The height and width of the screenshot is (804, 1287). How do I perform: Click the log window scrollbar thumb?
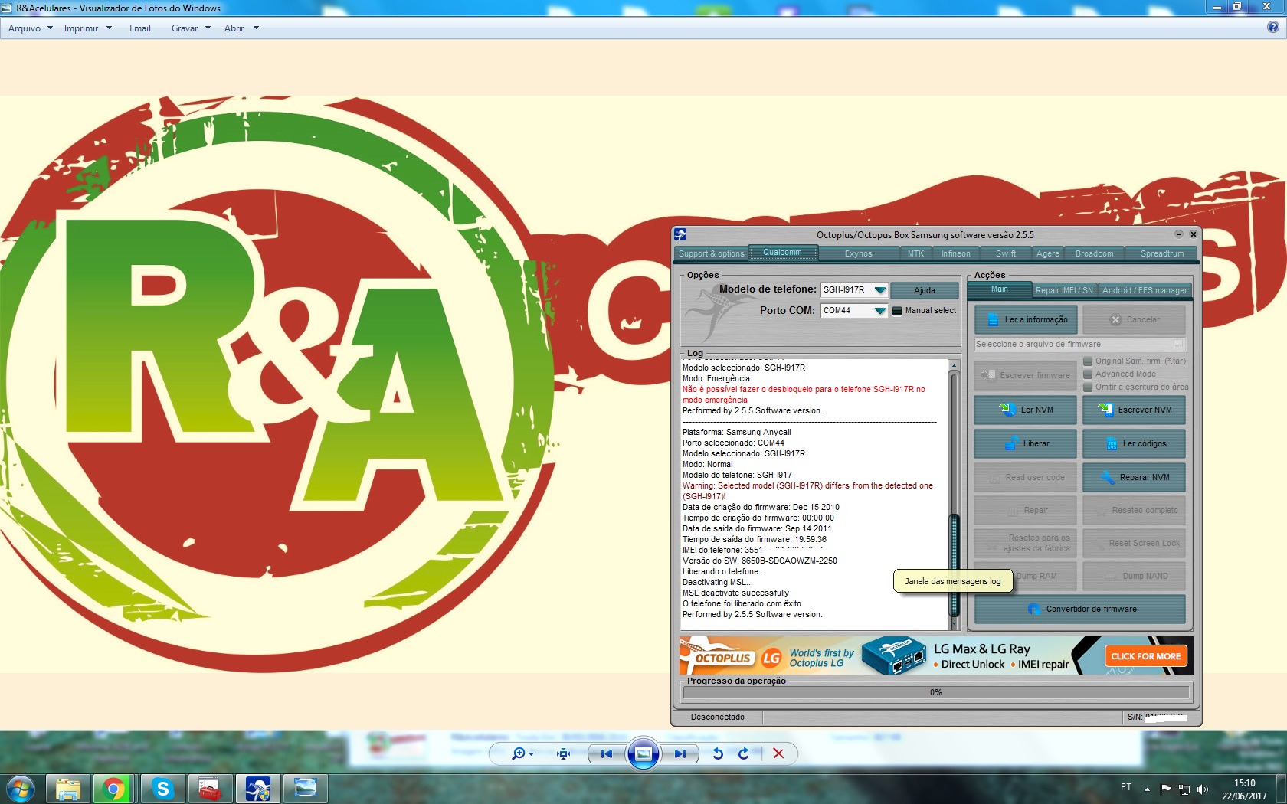click(x=954, y=564)
